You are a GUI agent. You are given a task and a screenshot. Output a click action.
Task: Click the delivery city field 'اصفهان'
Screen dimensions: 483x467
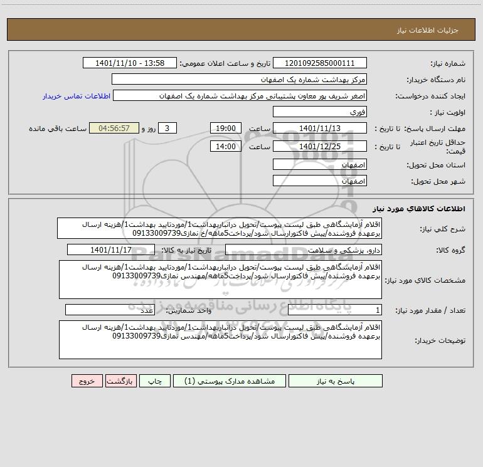[x=320, y=181]
